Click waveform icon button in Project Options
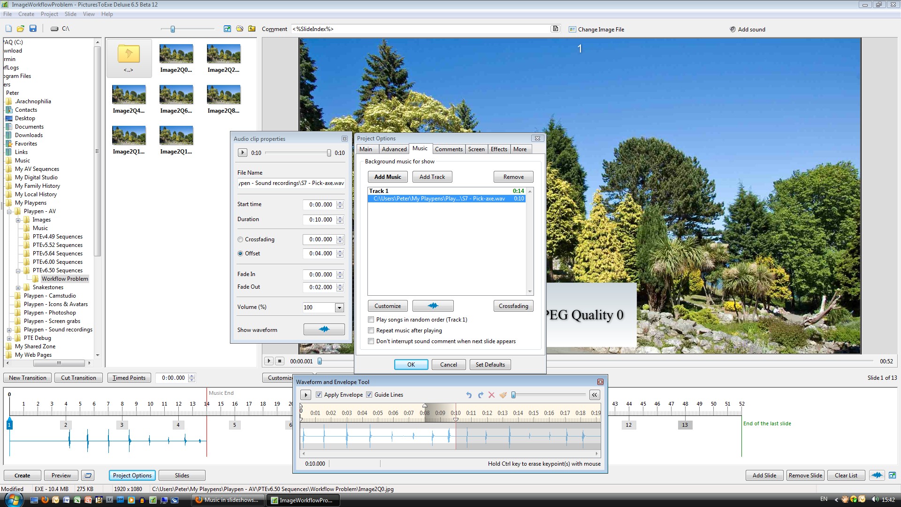The image size is (901, 507). (433, 306)
